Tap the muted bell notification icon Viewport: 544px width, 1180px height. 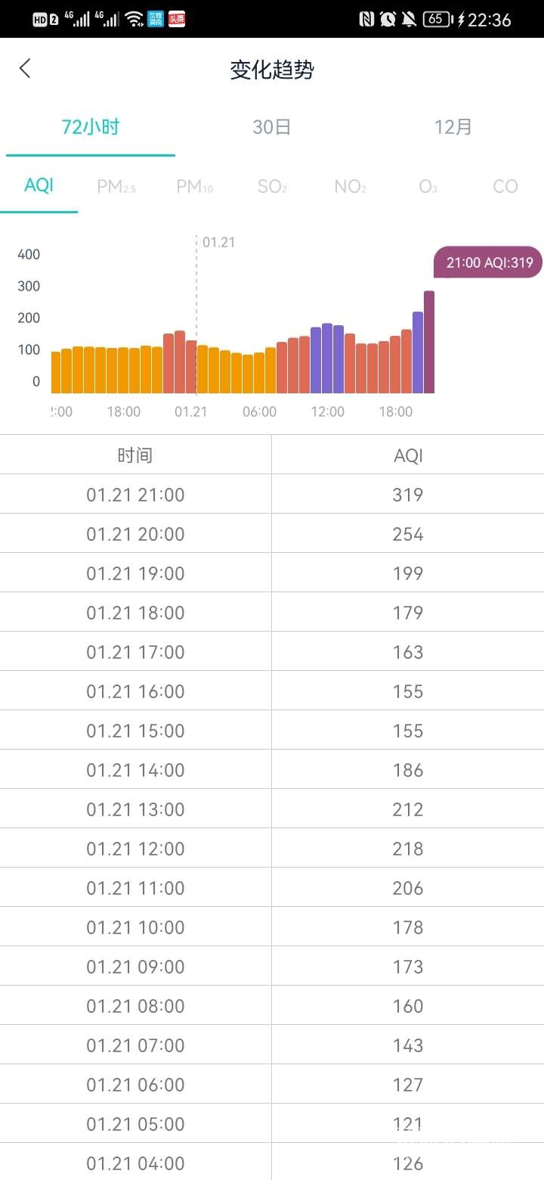[409, 19]
